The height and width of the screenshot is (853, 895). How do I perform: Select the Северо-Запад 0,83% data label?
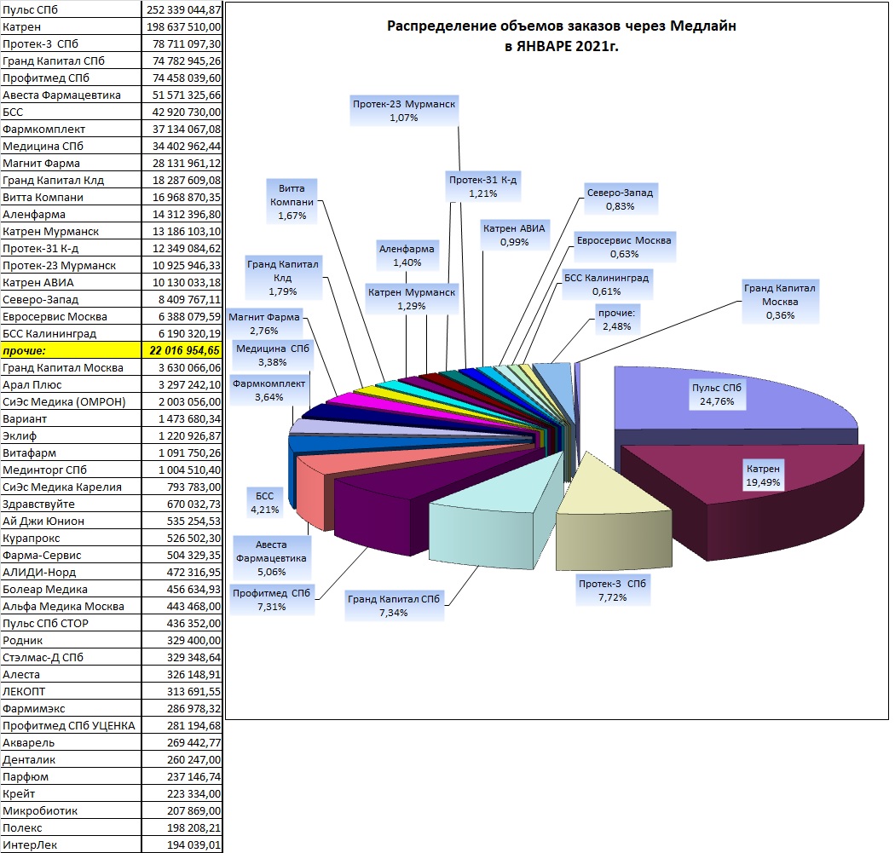click(x=621, y=199)
